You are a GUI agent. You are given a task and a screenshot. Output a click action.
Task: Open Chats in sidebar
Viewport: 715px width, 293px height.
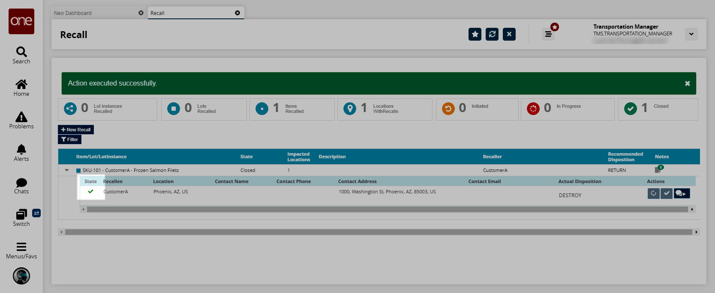[x=21, y=186]
